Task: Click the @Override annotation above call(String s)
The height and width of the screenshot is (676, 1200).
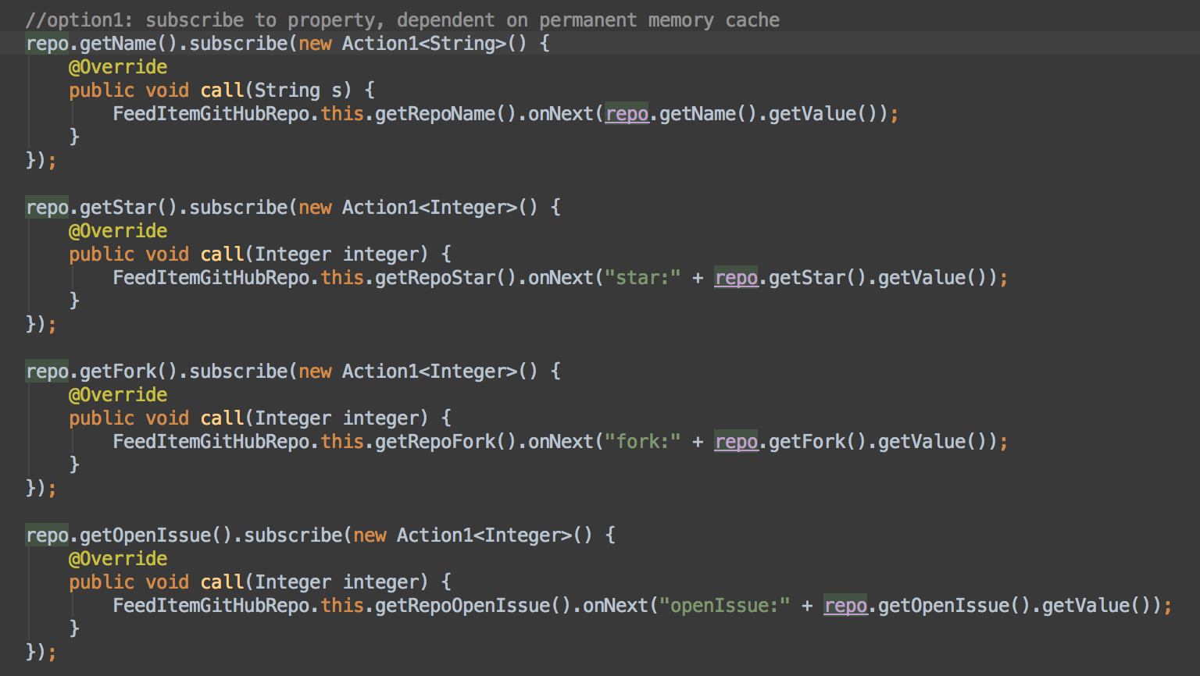Action: tap(118, 67)
